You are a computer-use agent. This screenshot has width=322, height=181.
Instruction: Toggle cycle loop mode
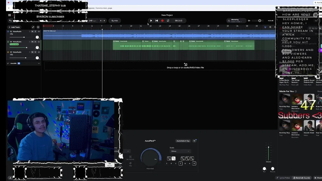tap(168, 21)
